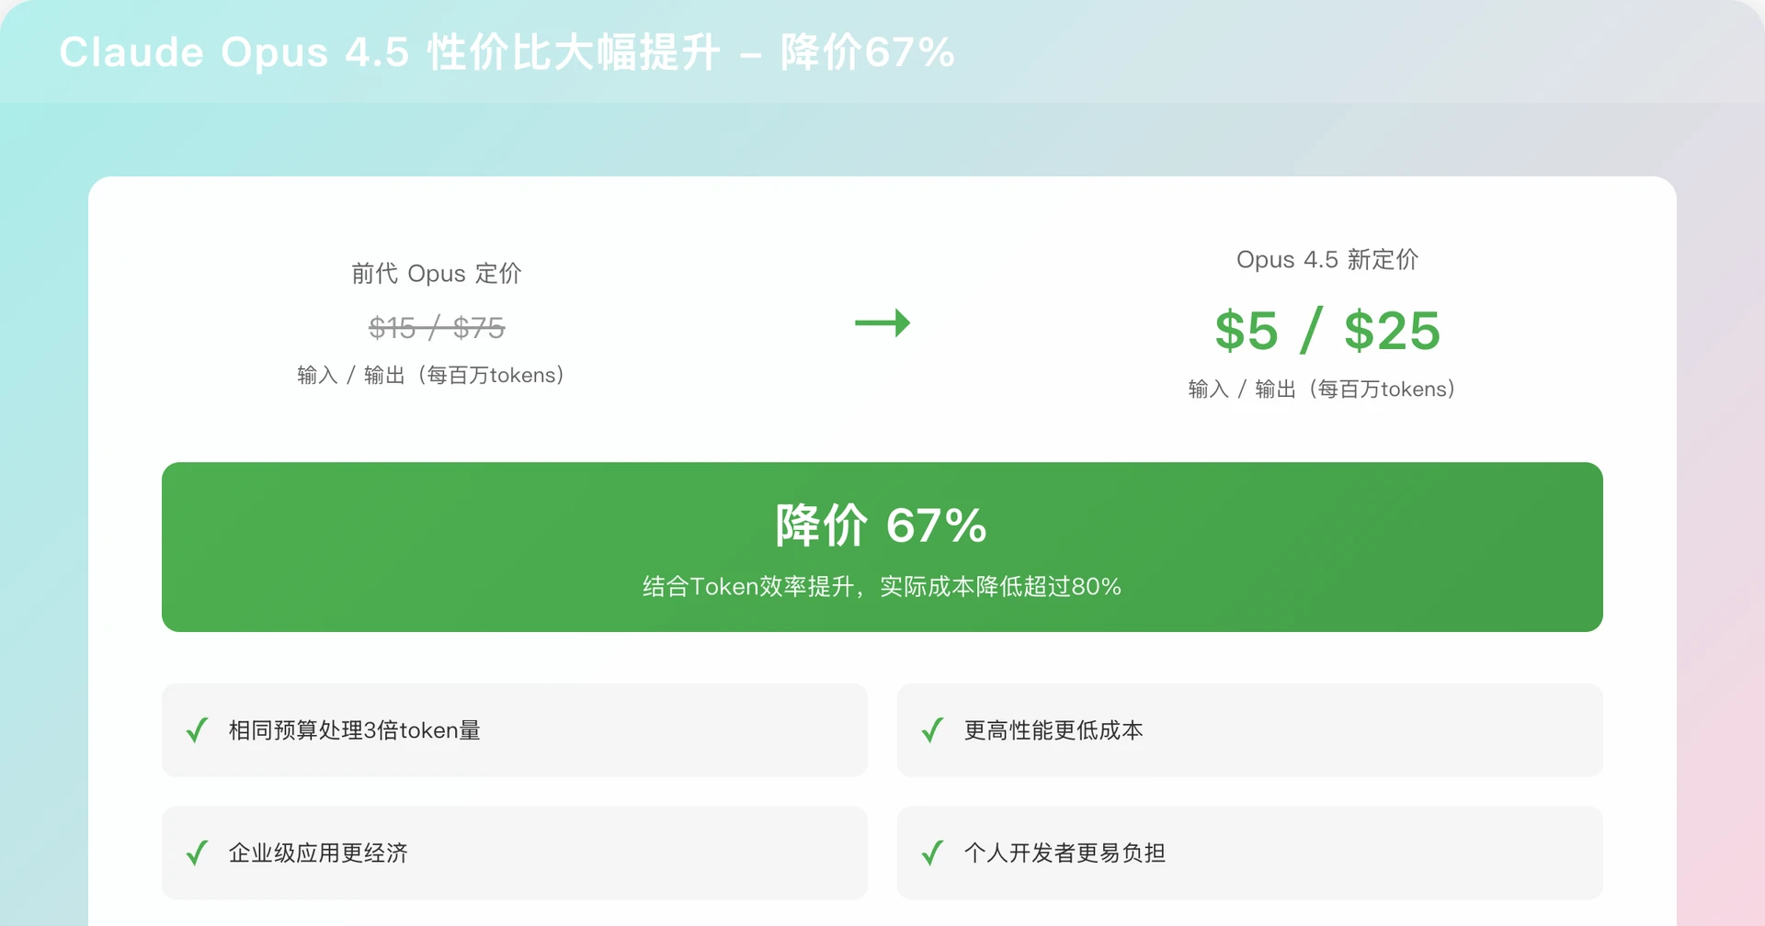Toggle the 相同预算处理3倍token量 item

[515, 730]
